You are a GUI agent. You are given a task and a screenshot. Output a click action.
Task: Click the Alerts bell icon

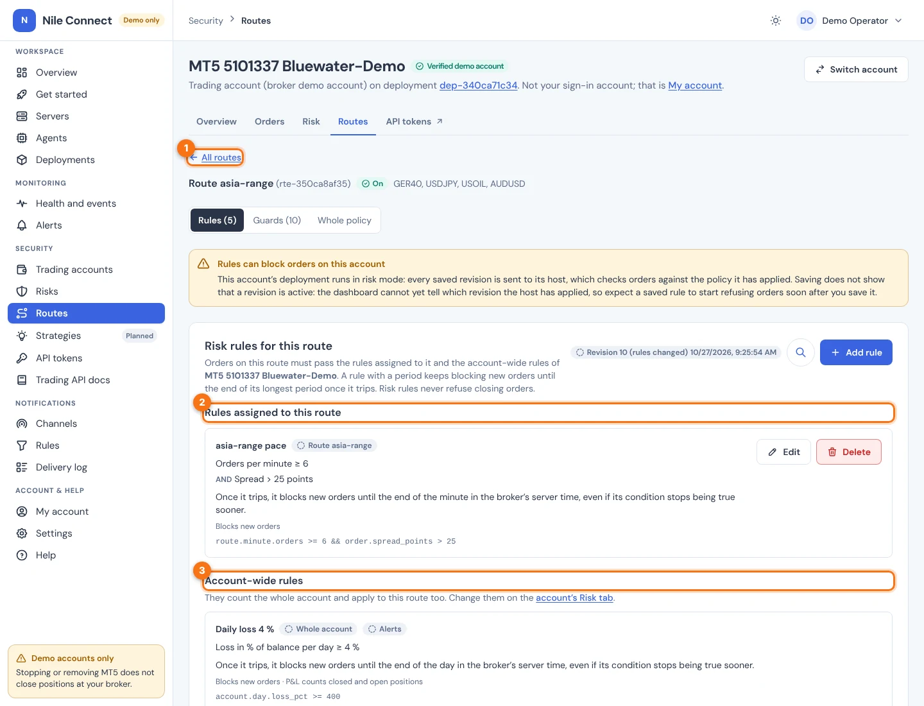(x=22, y=225)
